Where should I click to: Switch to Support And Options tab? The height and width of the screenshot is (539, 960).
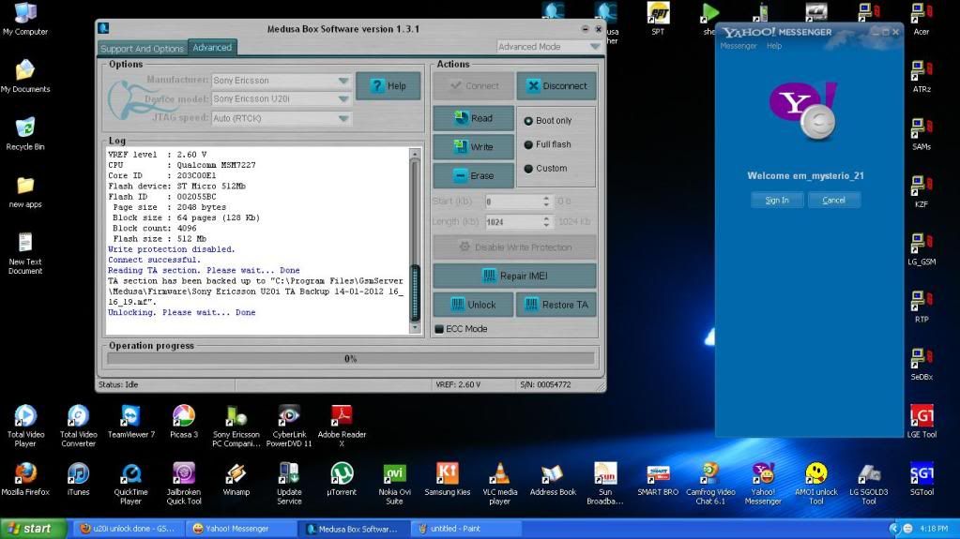click(x=142, y=49)
